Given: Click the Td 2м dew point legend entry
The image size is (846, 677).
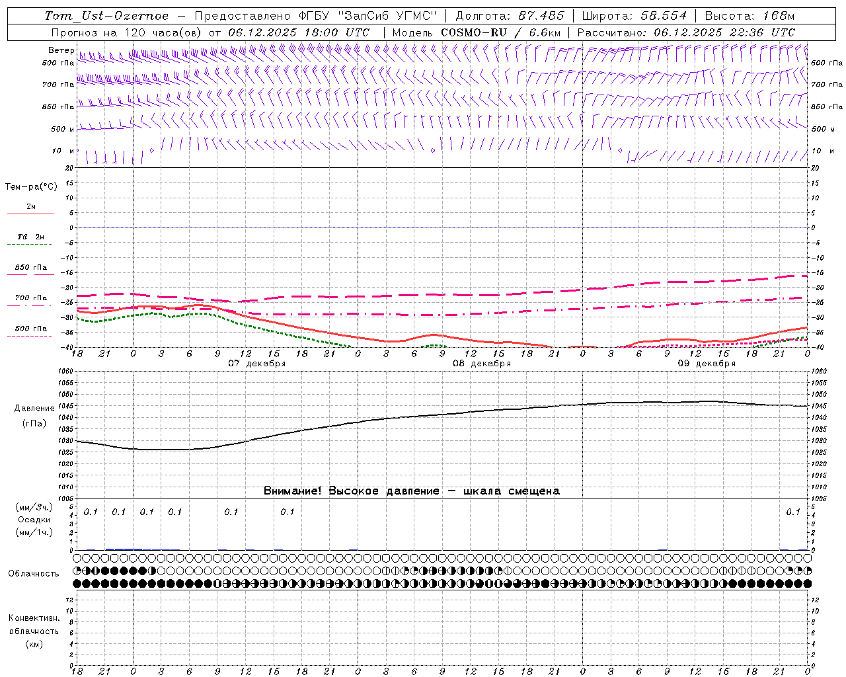Looking at the screenshot, I should (x=31, y=237).
